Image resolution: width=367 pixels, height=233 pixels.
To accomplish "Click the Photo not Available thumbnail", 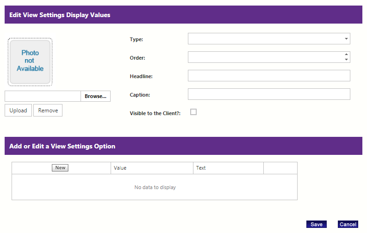I will pyautogui.click(x=30, y=62).
